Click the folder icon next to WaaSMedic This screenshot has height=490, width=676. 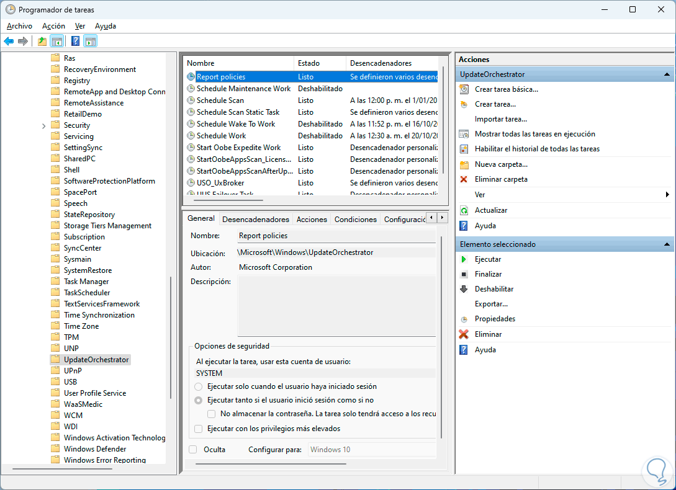click(x=55, y=404)
